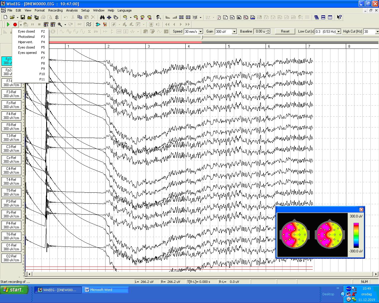The image size is (379, 303).
Task: Click the horizontal scrollbar right arrow
Action: [376, 274]
